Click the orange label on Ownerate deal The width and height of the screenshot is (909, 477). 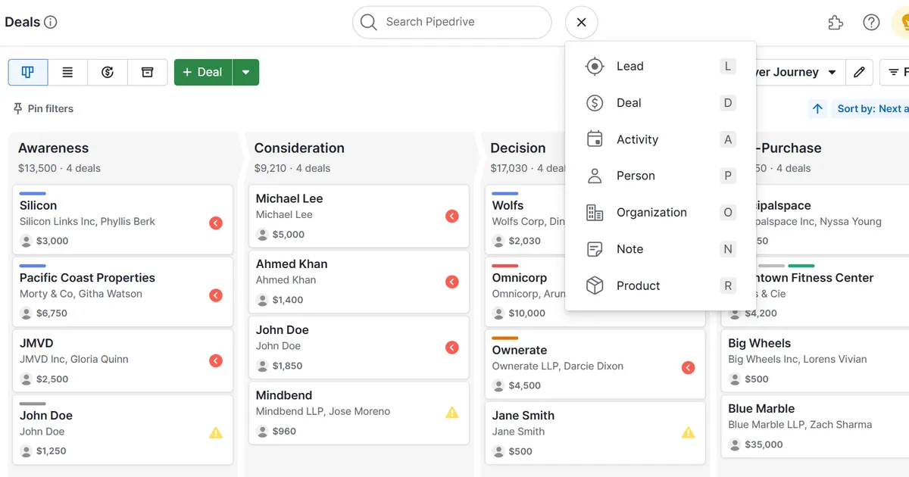(x=505, y=338)
